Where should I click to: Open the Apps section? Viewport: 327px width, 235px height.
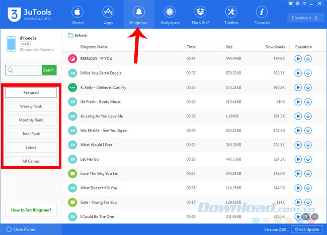pos(108,15)
